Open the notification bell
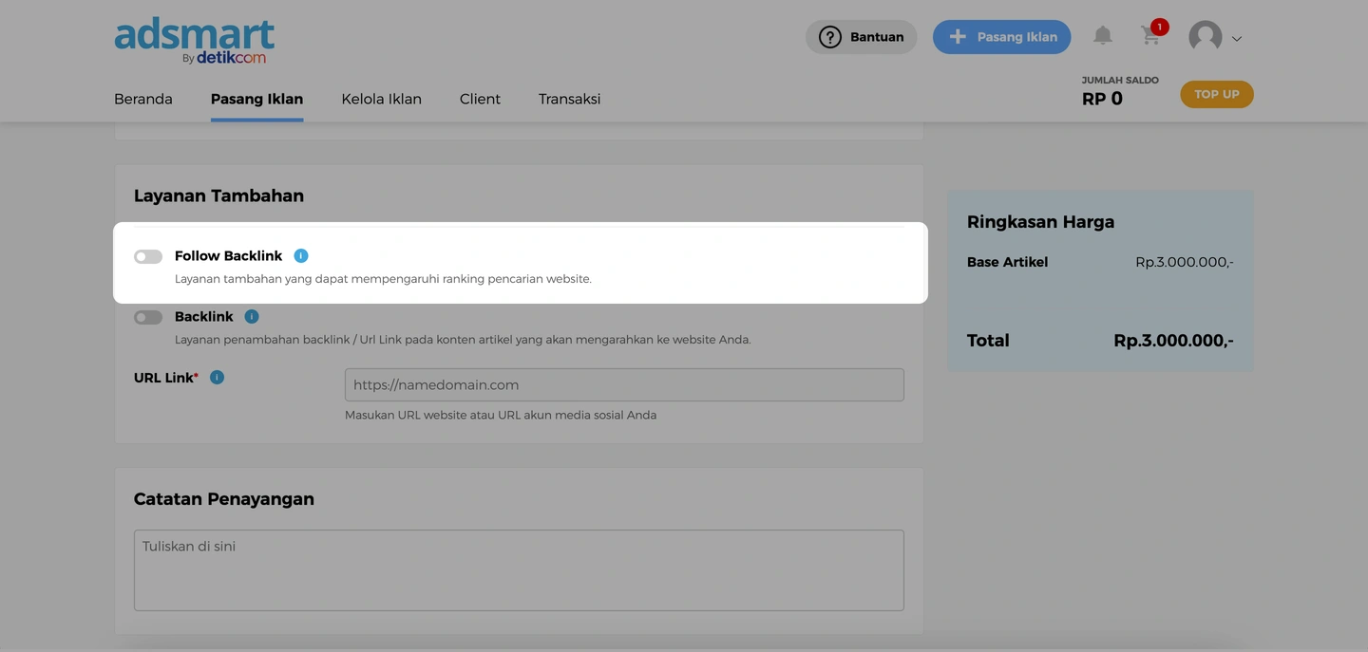Screen dimensions: 1368x652 [x=1102, y=36]
